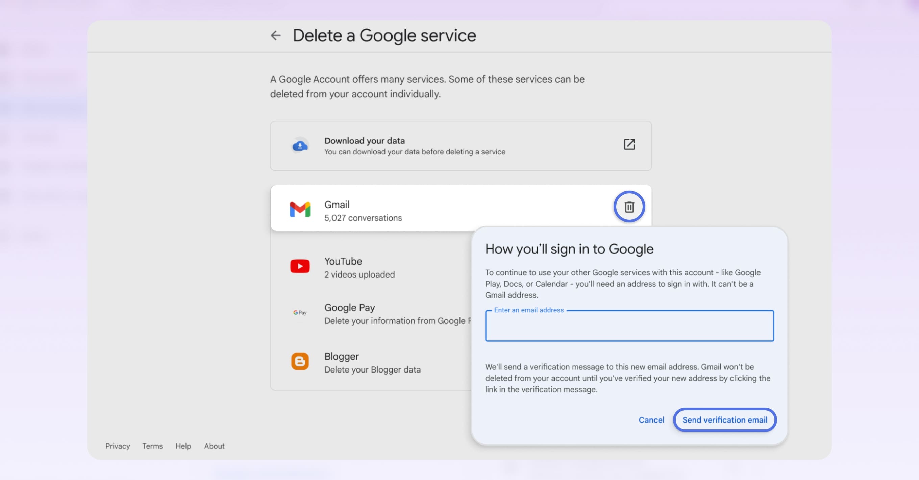
Task: Open Download your data in a new tab
Action: pyautogui.click(x=629, y=144)
